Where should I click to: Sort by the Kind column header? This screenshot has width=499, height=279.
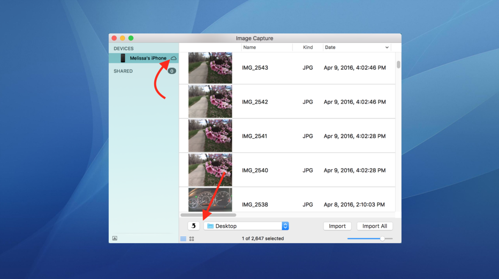coord(308,47)
